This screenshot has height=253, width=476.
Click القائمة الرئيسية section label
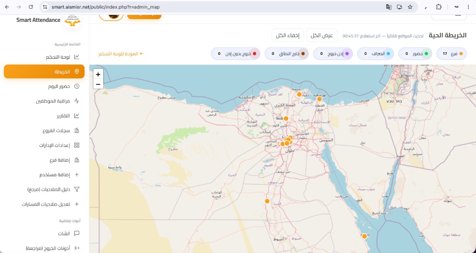click(x=67, y=44)
